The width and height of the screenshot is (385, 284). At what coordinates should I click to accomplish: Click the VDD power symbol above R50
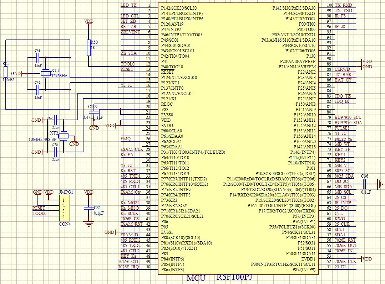click(x=88, y=21)
